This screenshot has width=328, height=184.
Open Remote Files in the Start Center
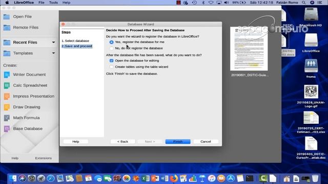(26, 27)
